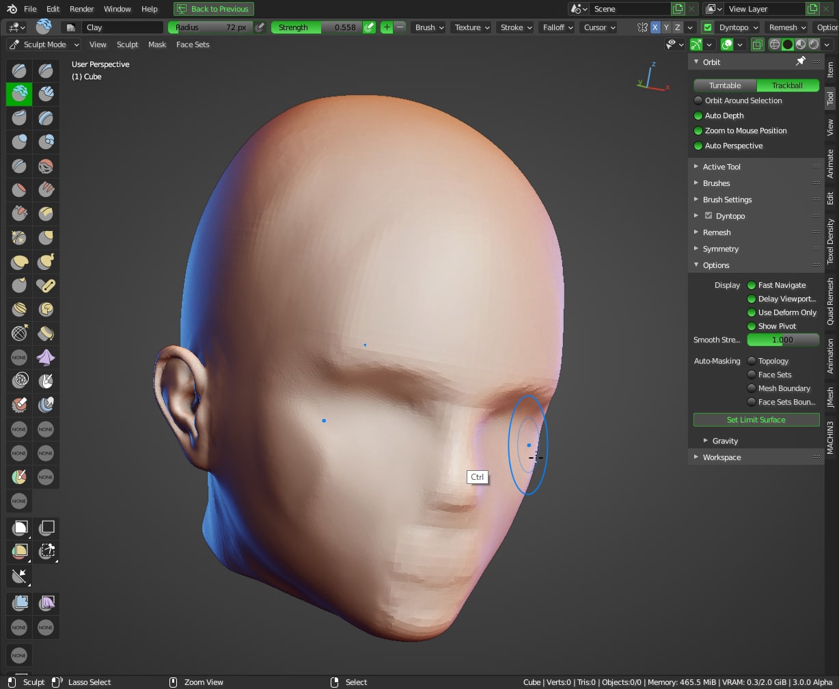Enable Topology auto-masking

click(x=752, y=361)
